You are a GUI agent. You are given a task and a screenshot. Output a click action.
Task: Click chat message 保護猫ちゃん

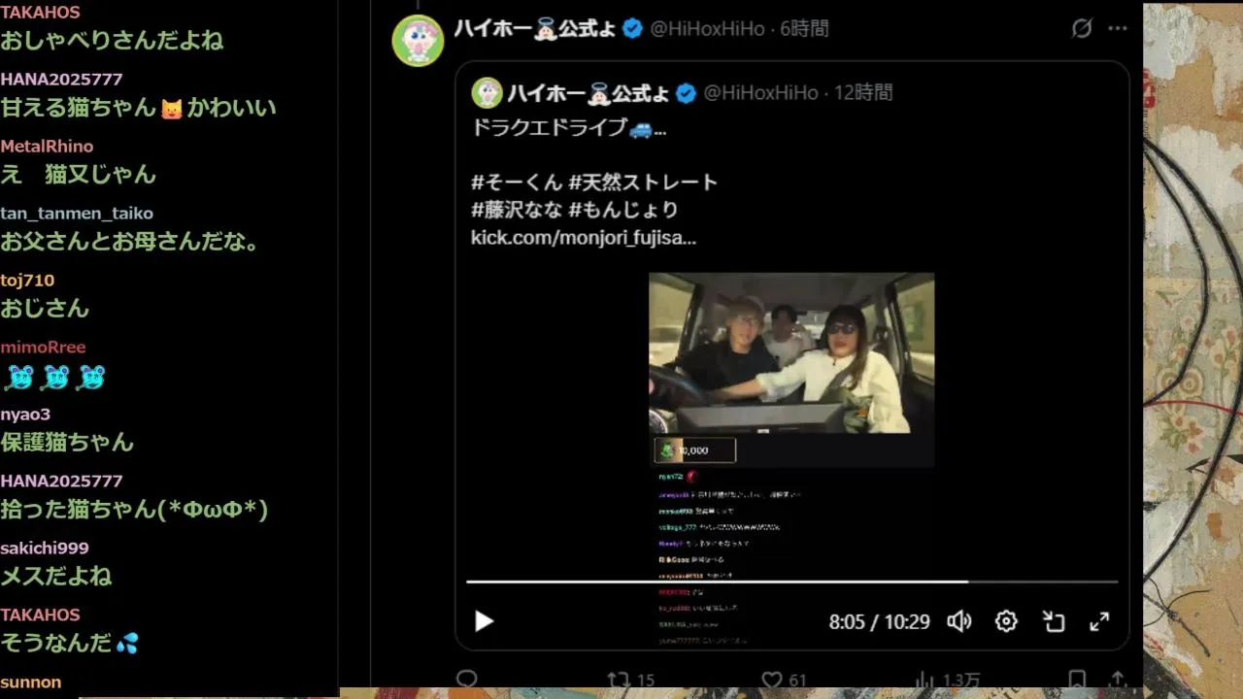tap(67, 443)
